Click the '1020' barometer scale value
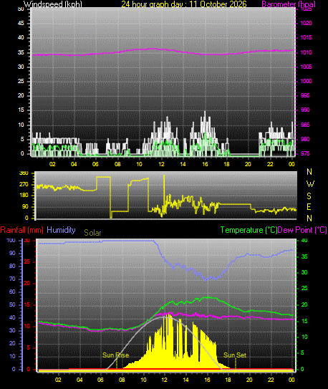The height and width of the screenshot is (389, 328). pyautogui.click(x=307, y=23)
